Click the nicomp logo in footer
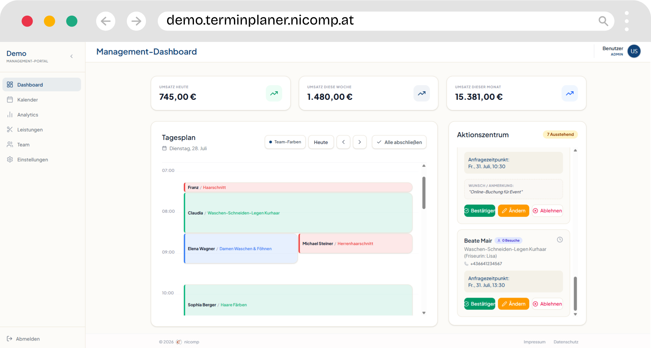651x348 pixels. [179, 342]
